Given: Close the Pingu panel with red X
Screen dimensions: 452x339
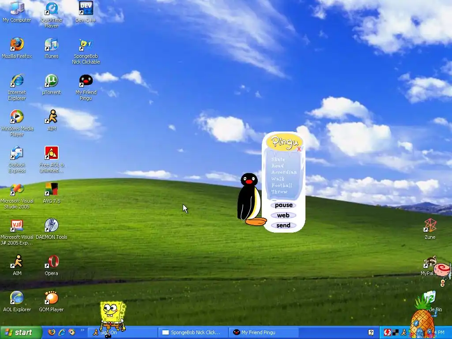Looking at the screenshot, I should click(x=299, y=149).
